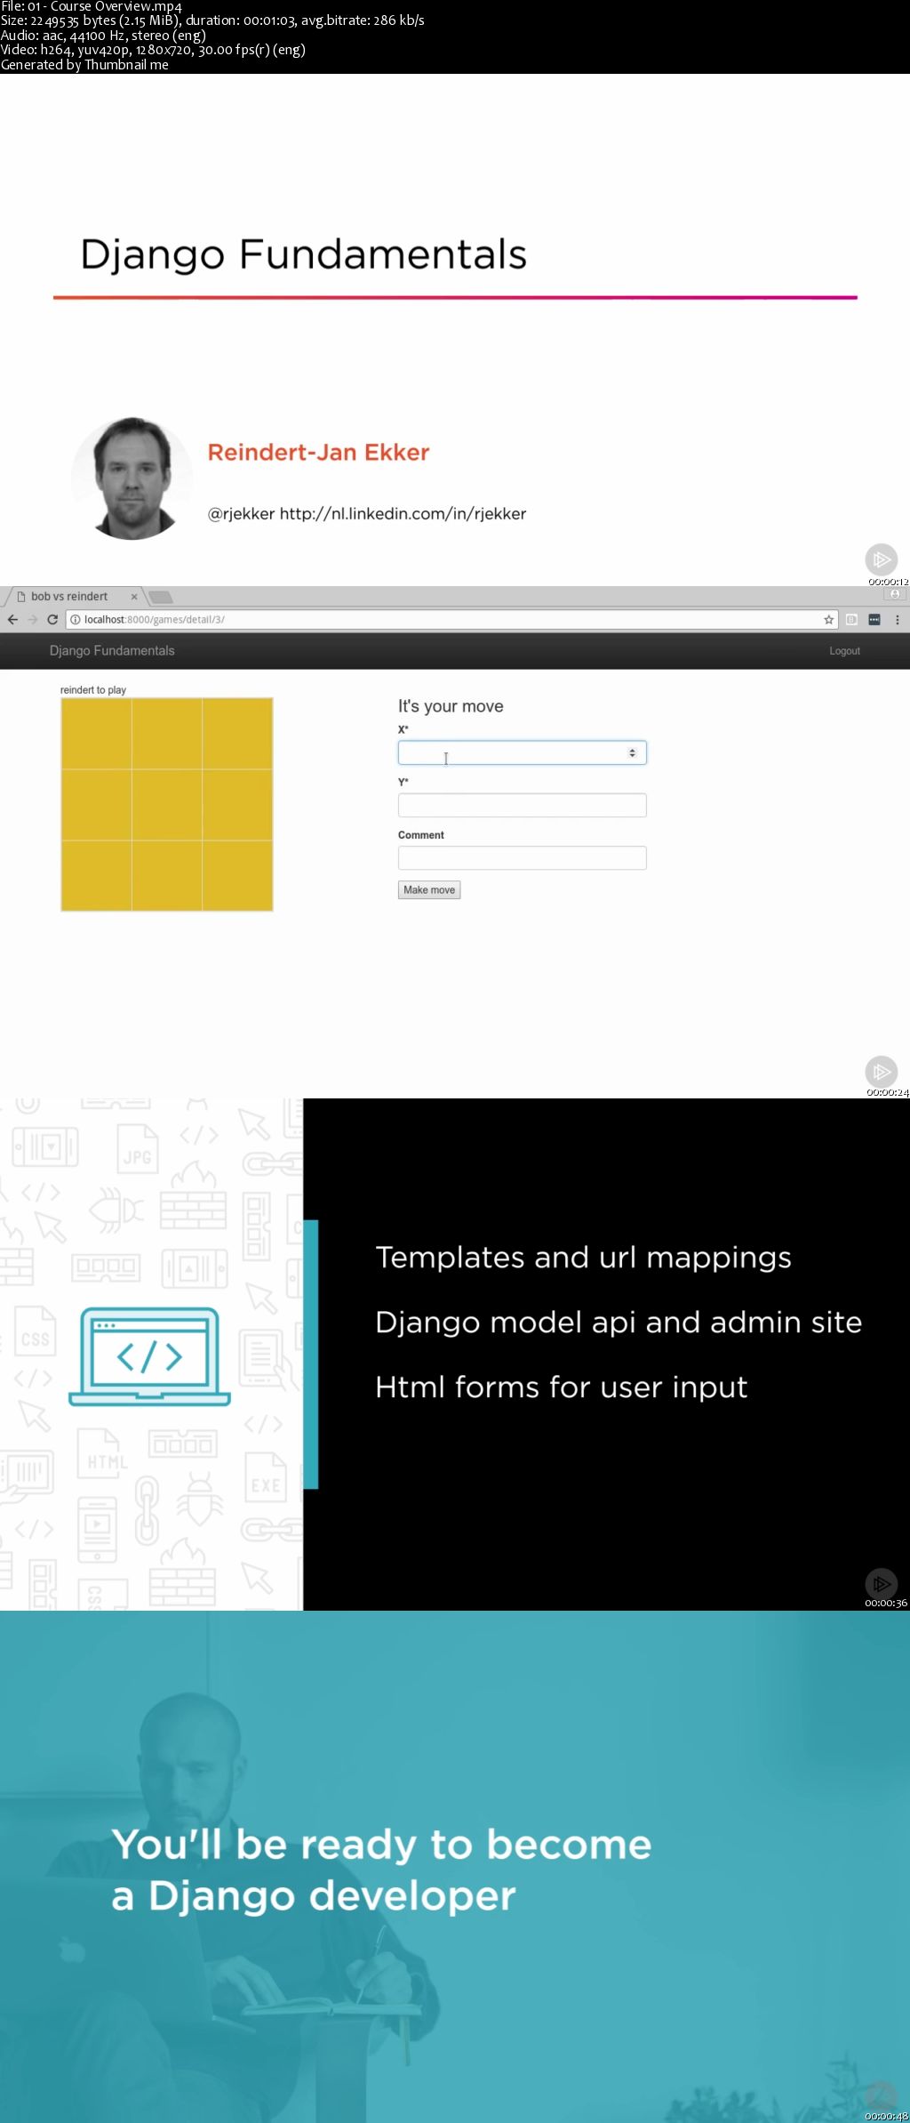Open the Chrome profile icon at the window's top right

895,594
